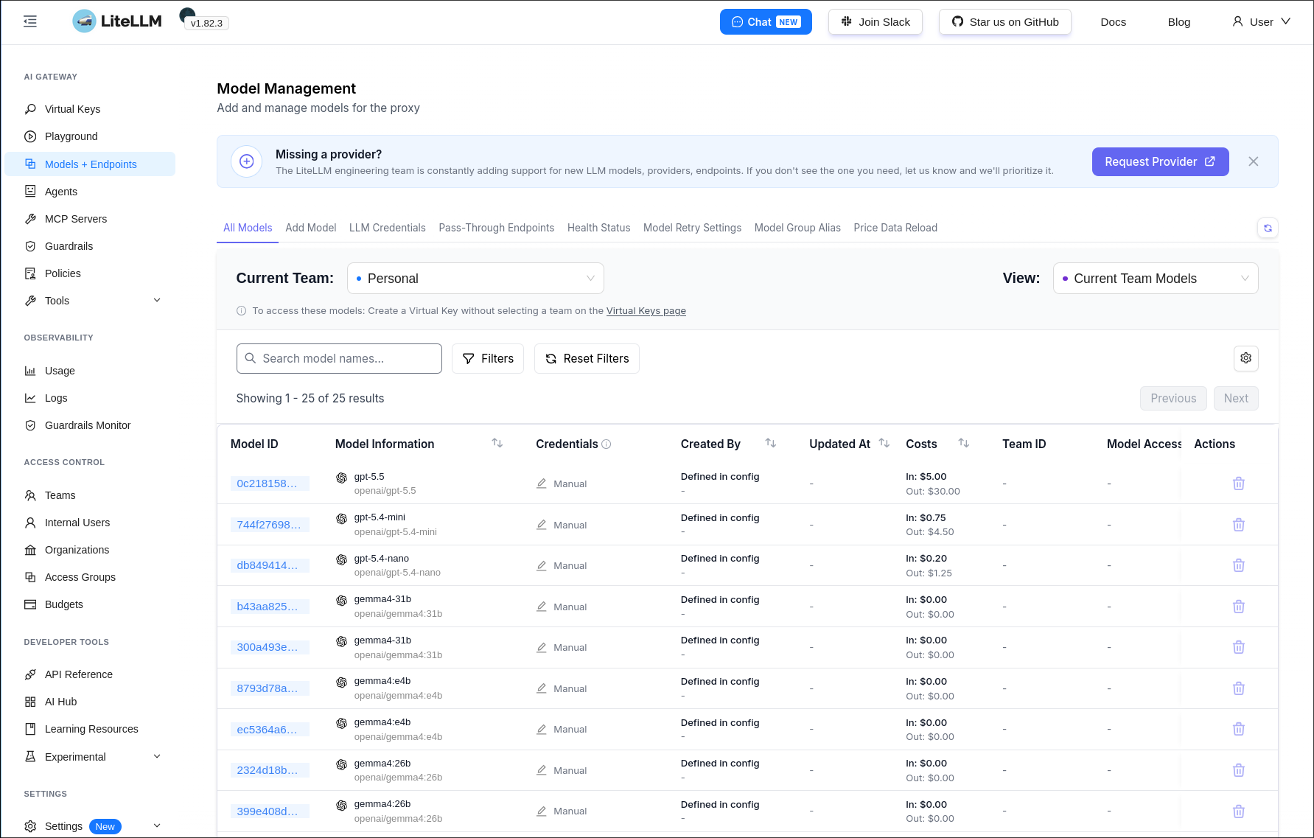This screenshot has height=838, width=1314.
Task: Open the Chat NEW button
Action: pos(766,22)
